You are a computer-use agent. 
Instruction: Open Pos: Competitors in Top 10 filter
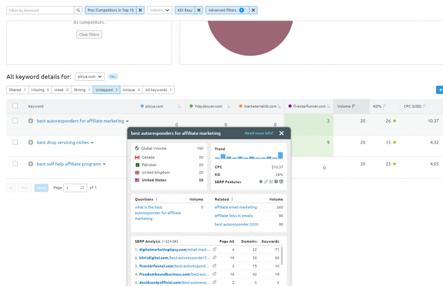(111, 10)
